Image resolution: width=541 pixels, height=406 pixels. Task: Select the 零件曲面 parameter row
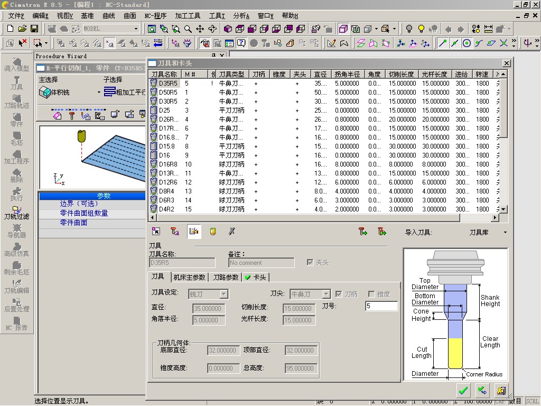(92, 223)
